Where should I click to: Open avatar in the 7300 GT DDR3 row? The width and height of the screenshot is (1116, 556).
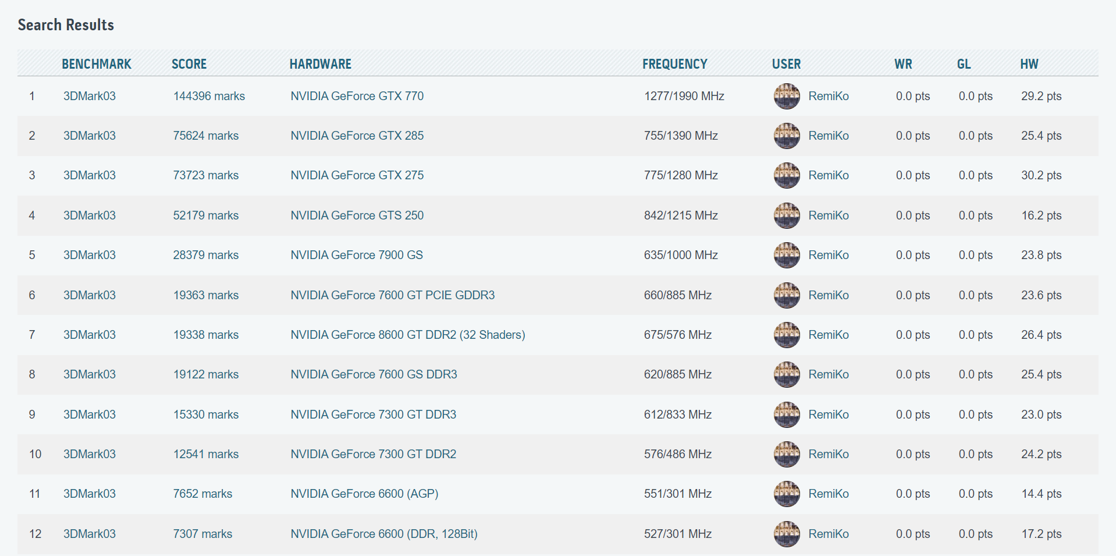786,415
